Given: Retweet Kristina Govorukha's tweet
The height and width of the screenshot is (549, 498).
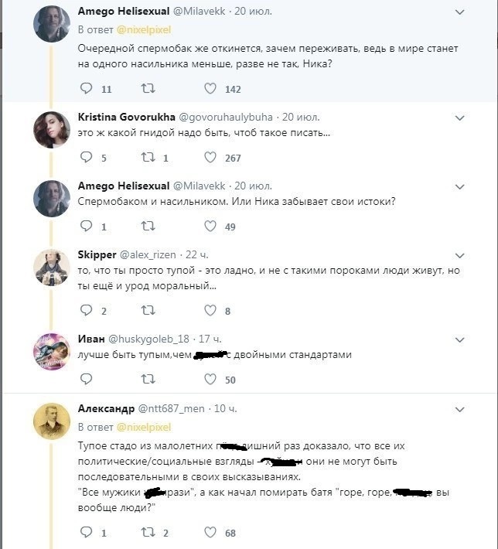Looking at the screenshot, I should click(149, 158).
